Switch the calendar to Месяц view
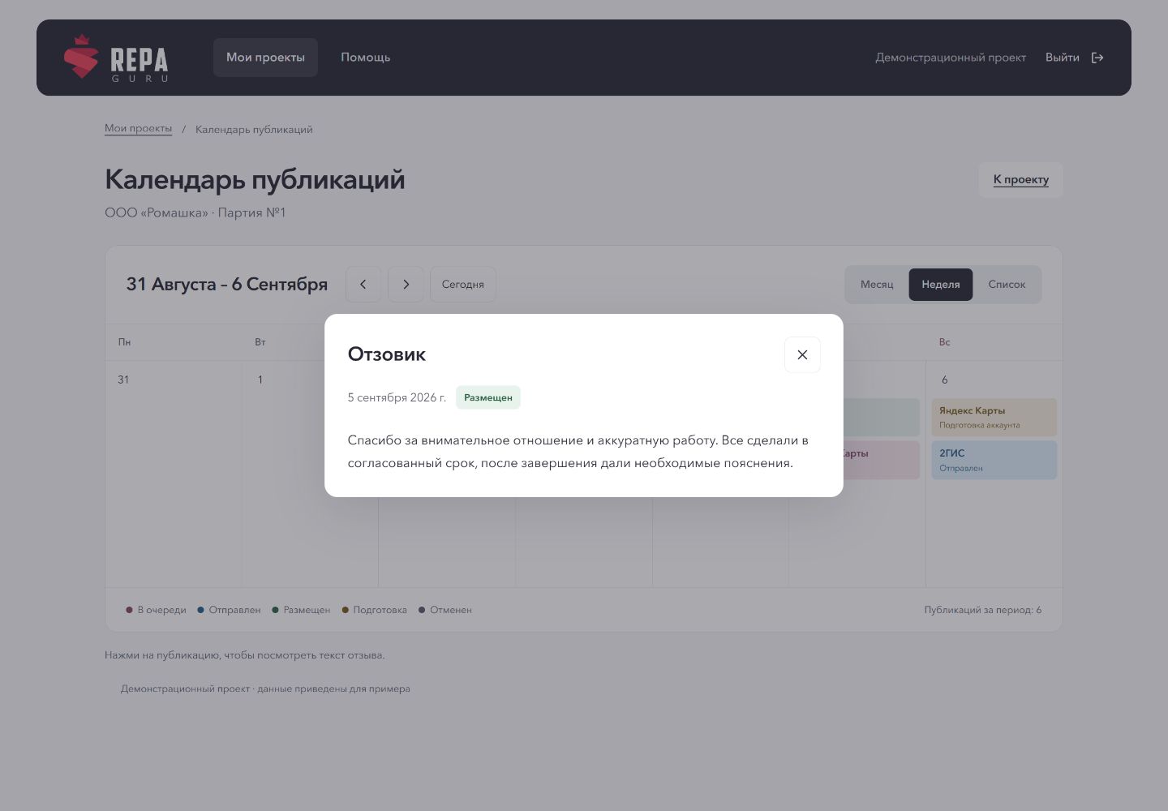 point(876,285)
